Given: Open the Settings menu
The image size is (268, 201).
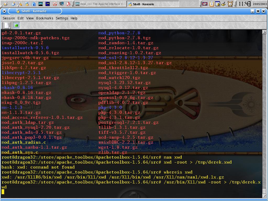Looking at the screenshot, I should 62,18.
